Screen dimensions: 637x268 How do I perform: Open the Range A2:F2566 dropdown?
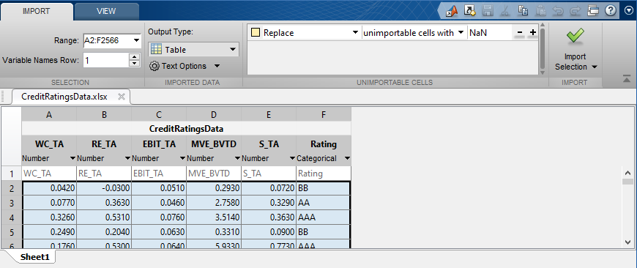pos(136,40)
